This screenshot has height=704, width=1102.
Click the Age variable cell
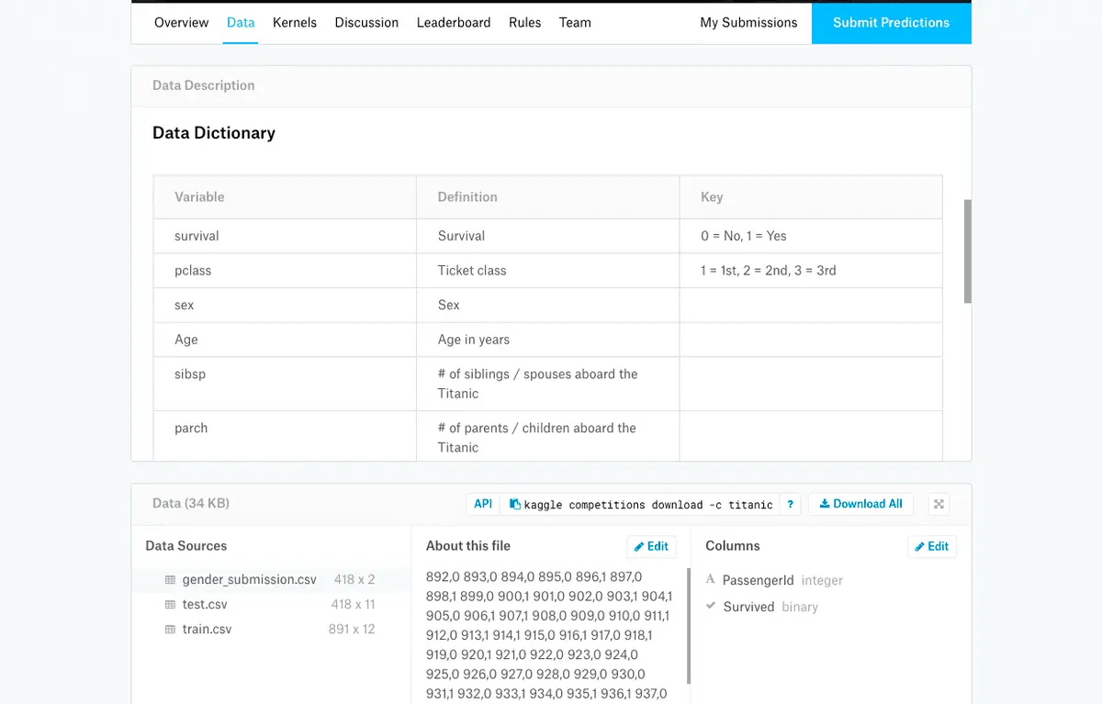(285, 340)
